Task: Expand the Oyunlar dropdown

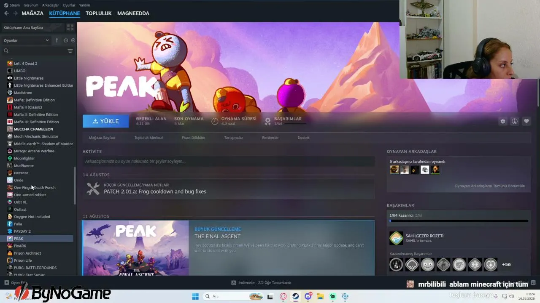Action: (26, 40)
